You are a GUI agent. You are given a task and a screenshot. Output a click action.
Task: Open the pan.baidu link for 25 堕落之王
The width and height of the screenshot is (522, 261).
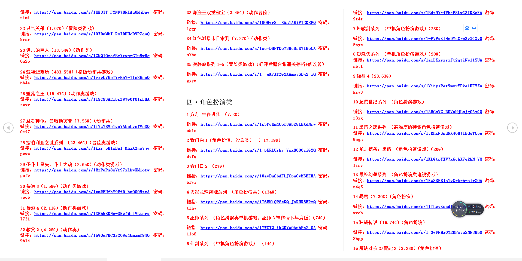coord(92,99)
